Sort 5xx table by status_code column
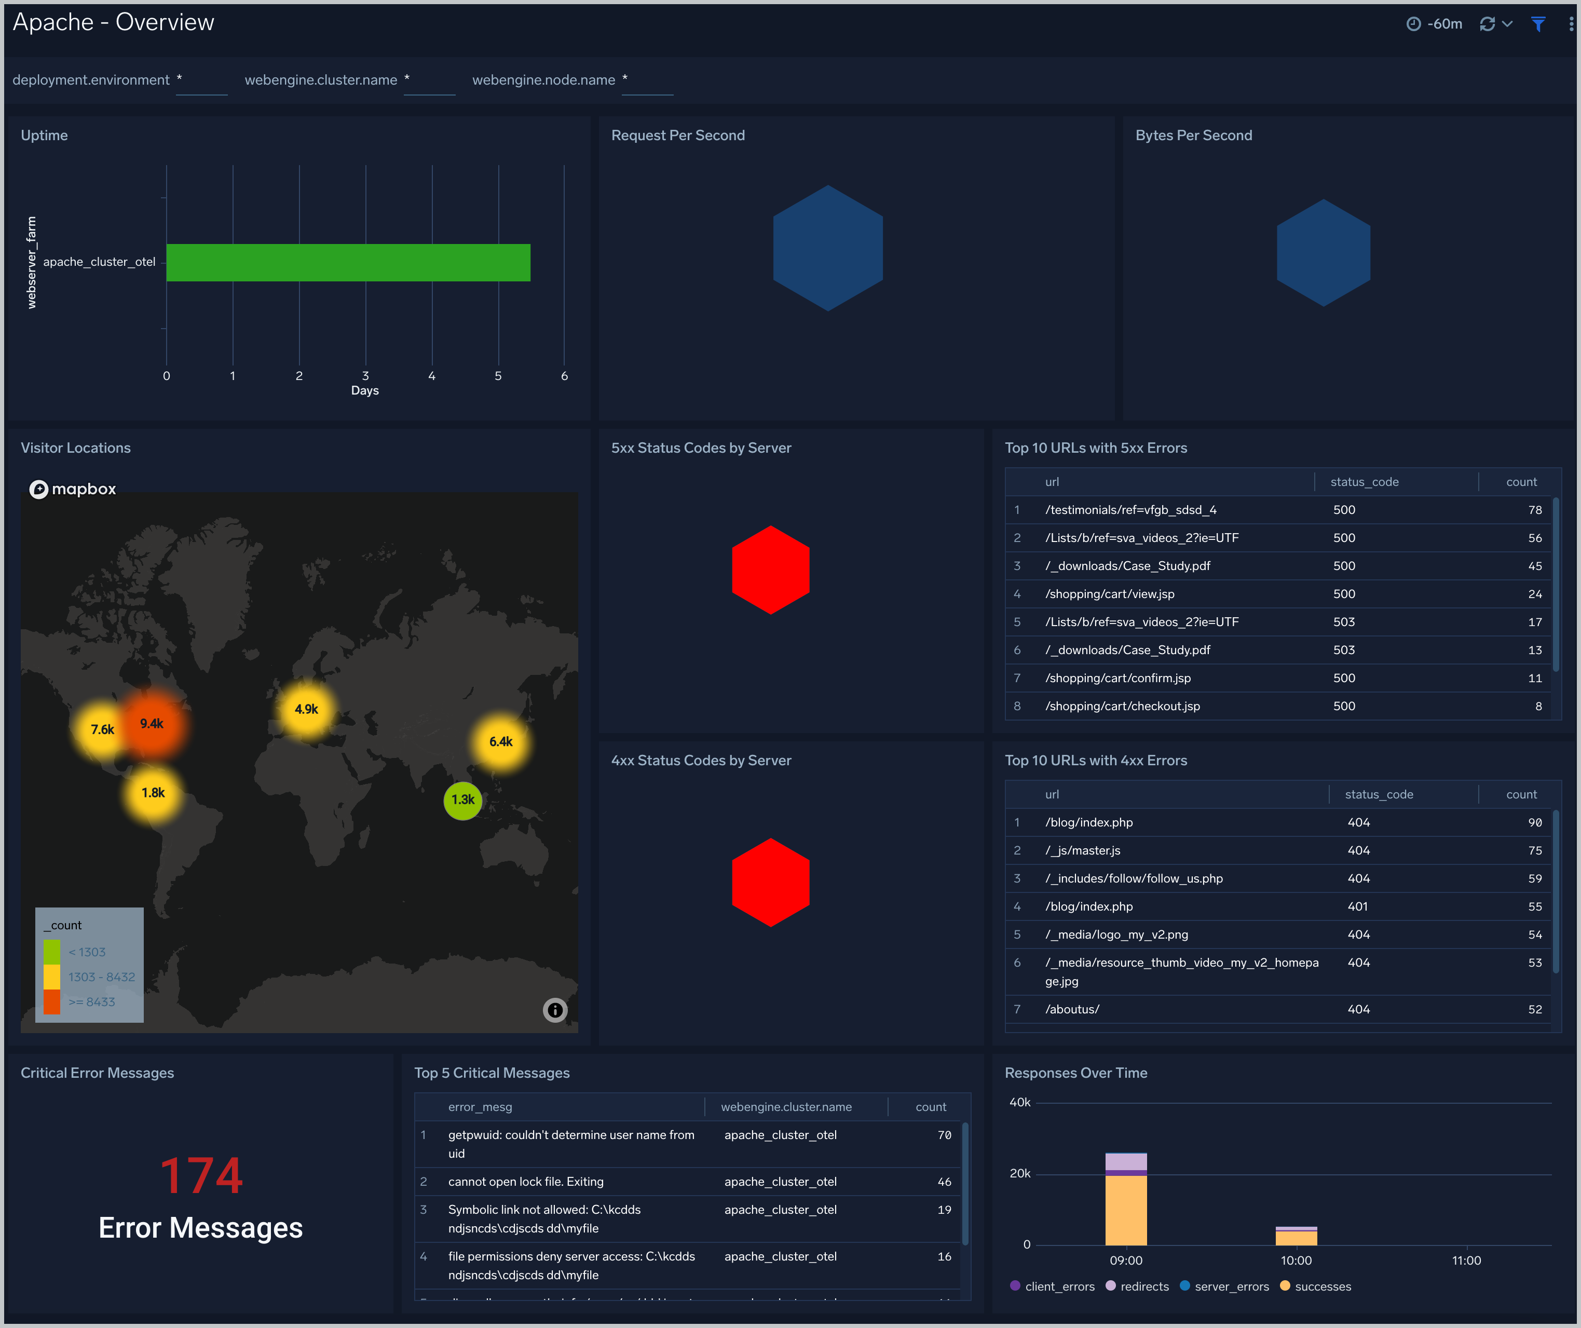 pyautogui.click(x=1364, y=482)
